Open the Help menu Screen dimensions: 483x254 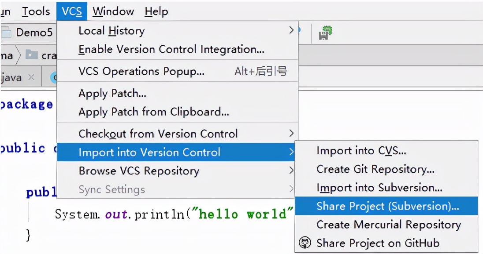click(156, 11)
